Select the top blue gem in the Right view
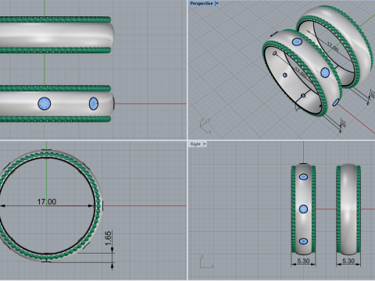Image resolution: width=375 pixels, height=281 pixels. coord(303,177)
